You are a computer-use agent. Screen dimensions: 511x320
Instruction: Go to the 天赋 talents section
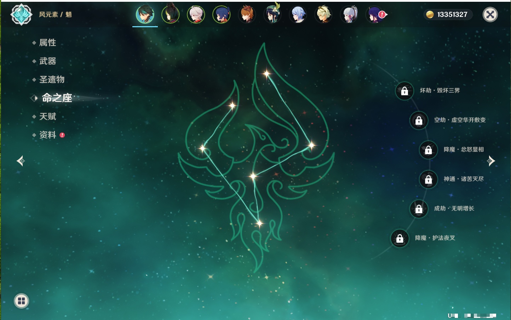(47, 116)
